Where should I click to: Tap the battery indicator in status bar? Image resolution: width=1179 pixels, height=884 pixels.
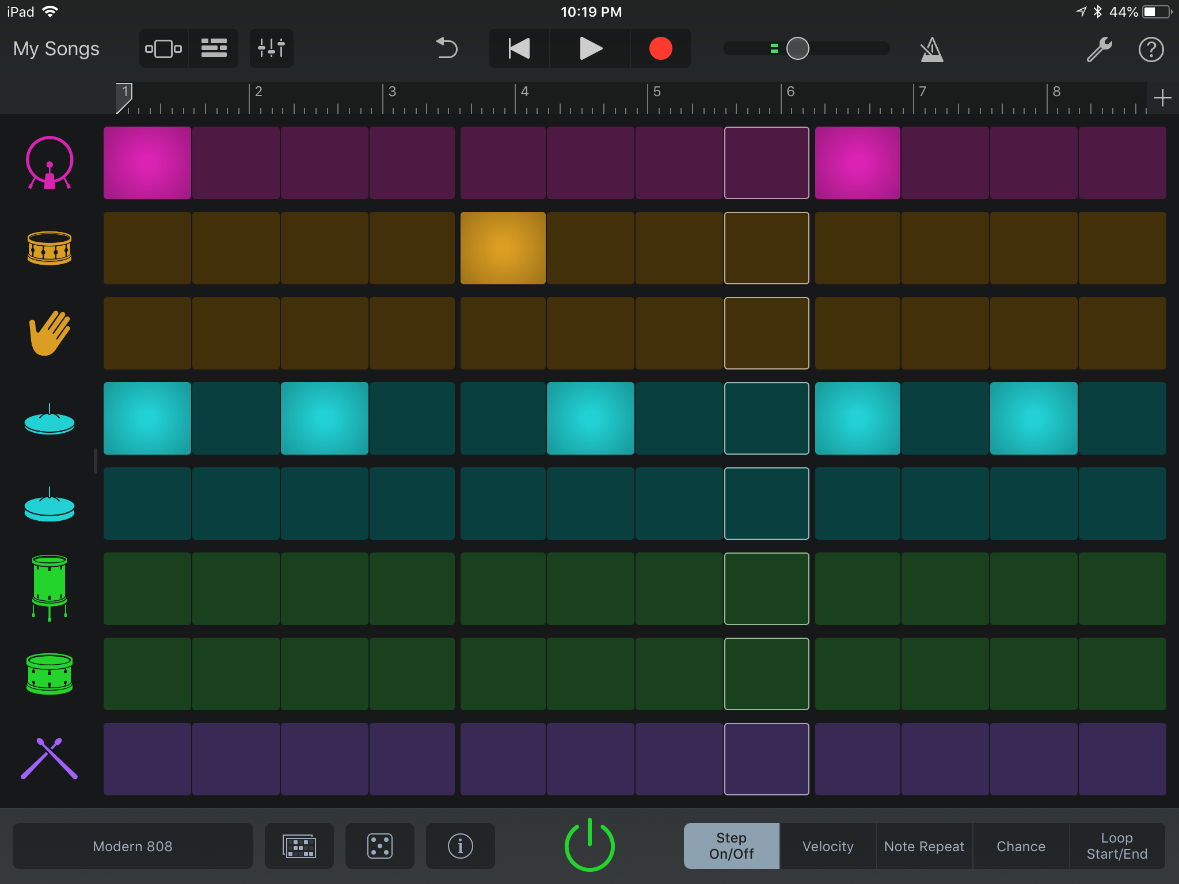[x=1157, y=12]
